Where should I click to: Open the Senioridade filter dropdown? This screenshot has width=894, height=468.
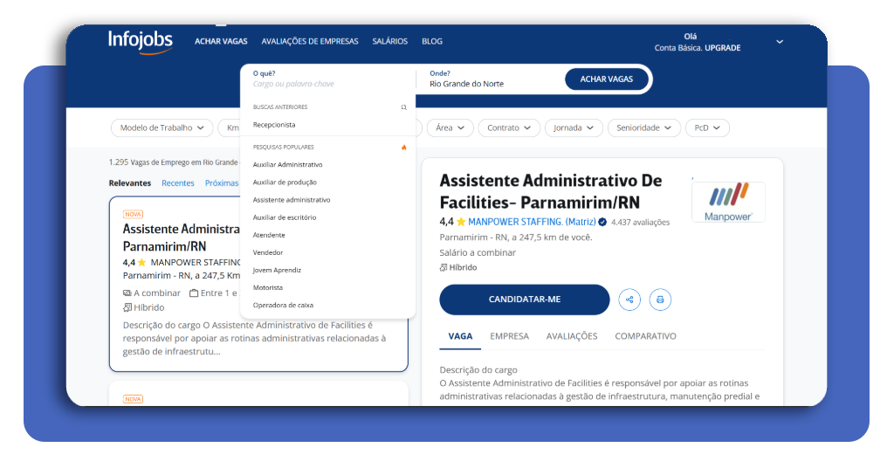(643, 127)
